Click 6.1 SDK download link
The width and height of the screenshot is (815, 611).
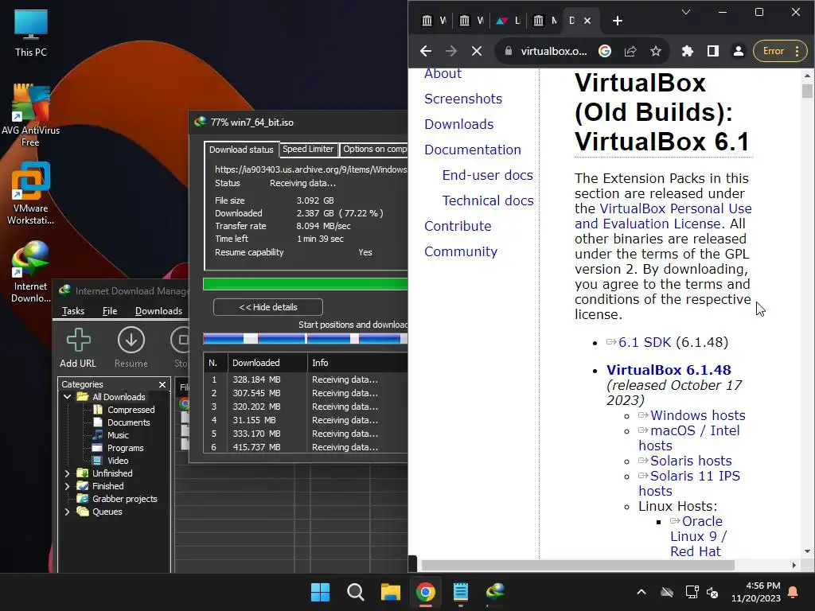645,342
